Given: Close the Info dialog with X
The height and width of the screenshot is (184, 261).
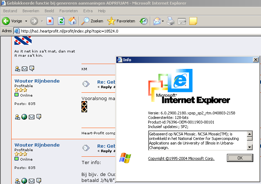Looking at the screenshot, I should pos(255,60).
